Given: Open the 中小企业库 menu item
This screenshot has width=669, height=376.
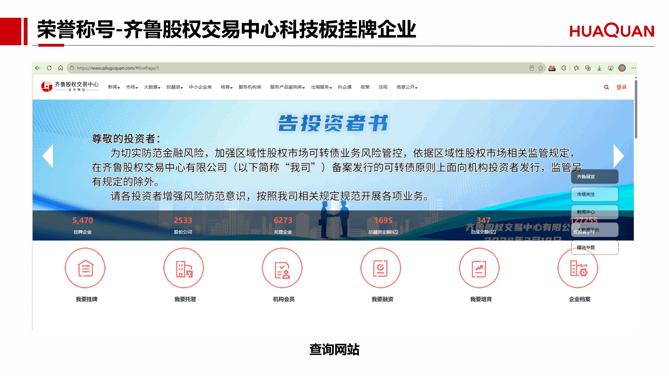Looking at the screenshot, I should (200, 87).
